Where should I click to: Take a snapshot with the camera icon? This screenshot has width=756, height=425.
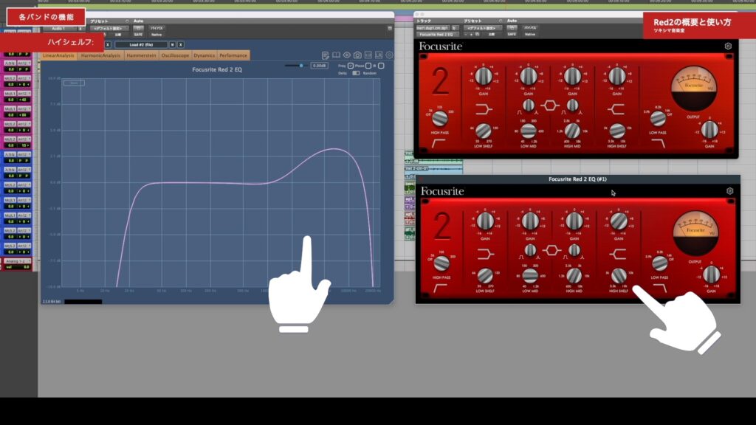(357, 55)
